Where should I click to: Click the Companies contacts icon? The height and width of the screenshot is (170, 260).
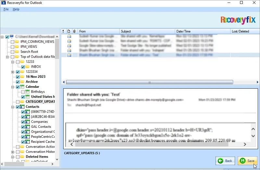27,122
